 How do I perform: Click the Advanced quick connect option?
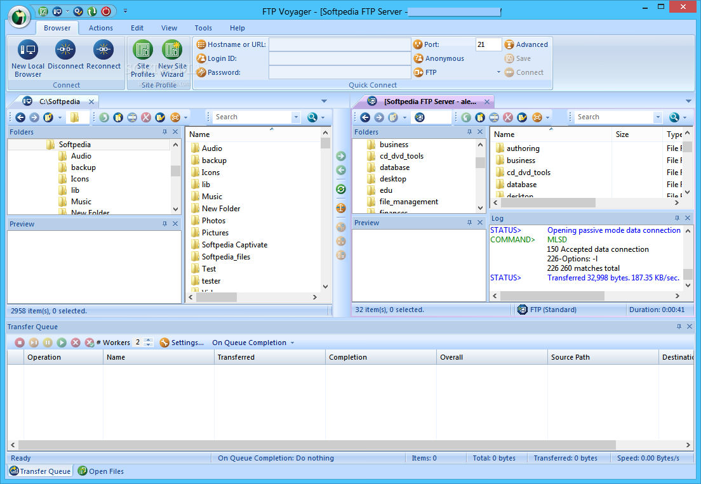[x=526, y=44]
